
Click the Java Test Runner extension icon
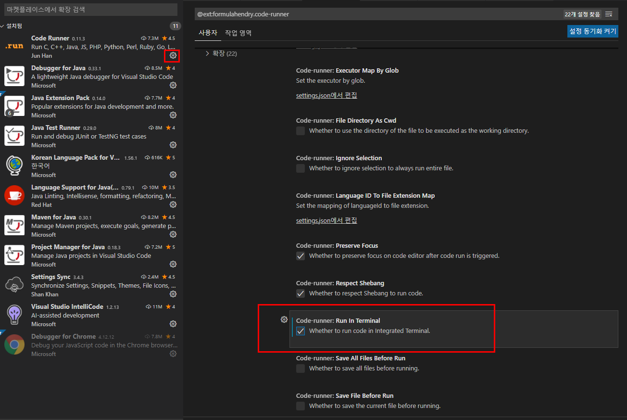tap(14, 136)
